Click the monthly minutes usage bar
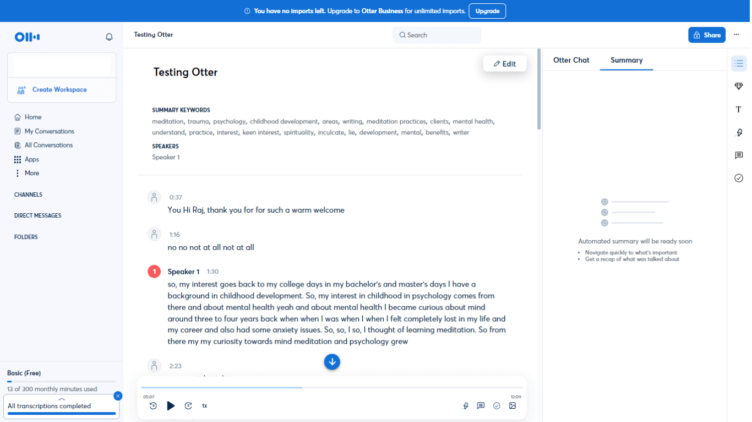Image resolution: width=752 pixels, height=422 pixels. coord(62,381)
